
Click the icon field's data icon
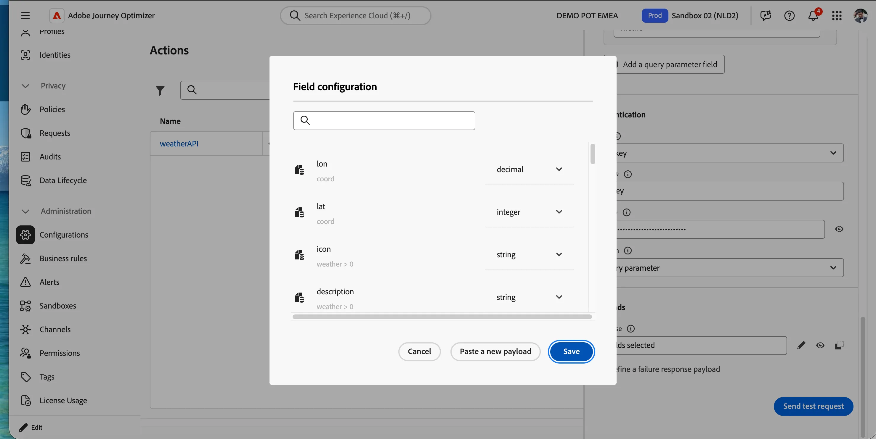[x=299, y=255]
